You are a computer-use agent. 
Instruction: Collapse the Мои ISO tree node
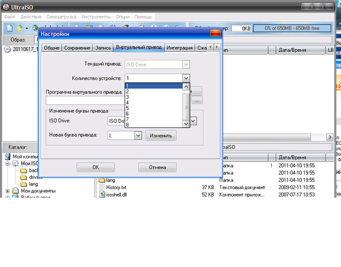coord(7,164)
